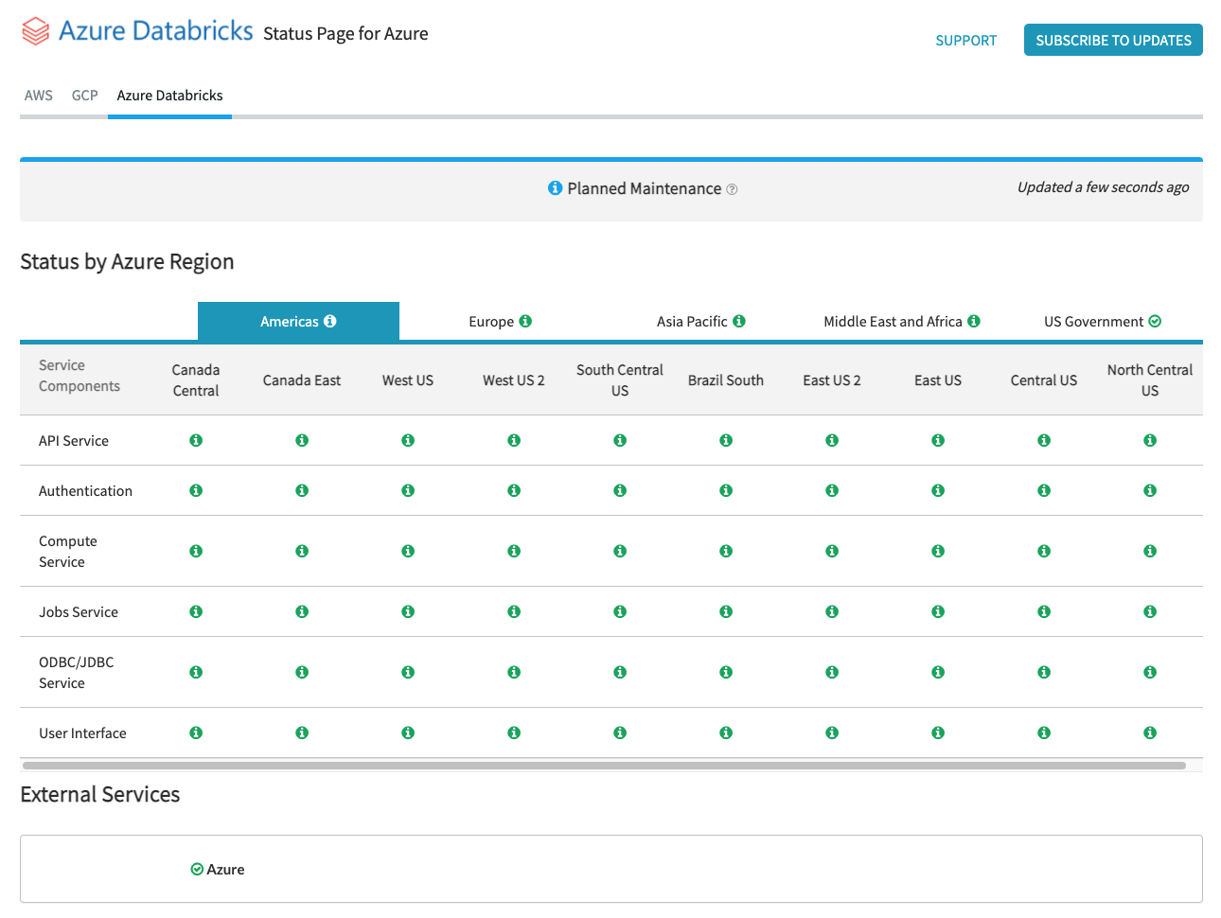
Task: Switch to the GCP tab
Action: 85,96
